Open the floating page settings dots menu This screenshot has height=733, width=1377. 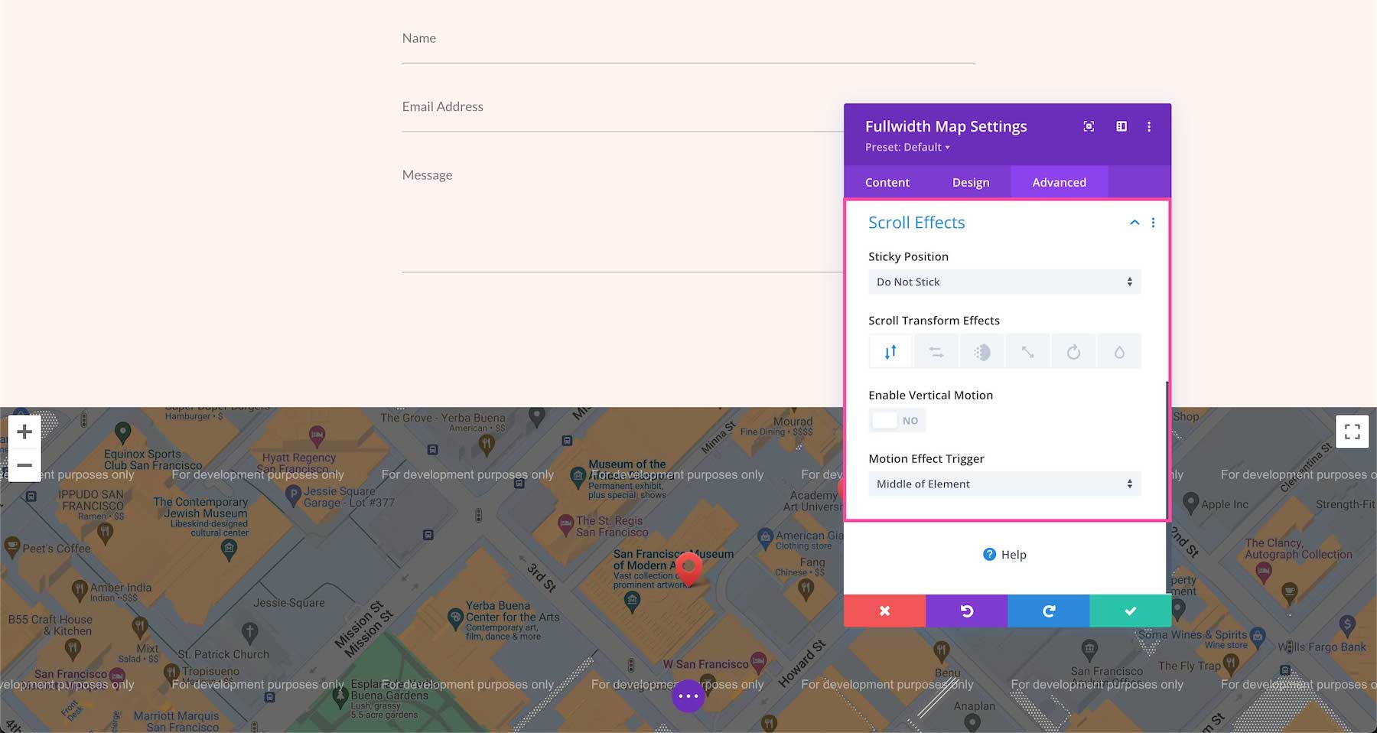click(688, 696)
